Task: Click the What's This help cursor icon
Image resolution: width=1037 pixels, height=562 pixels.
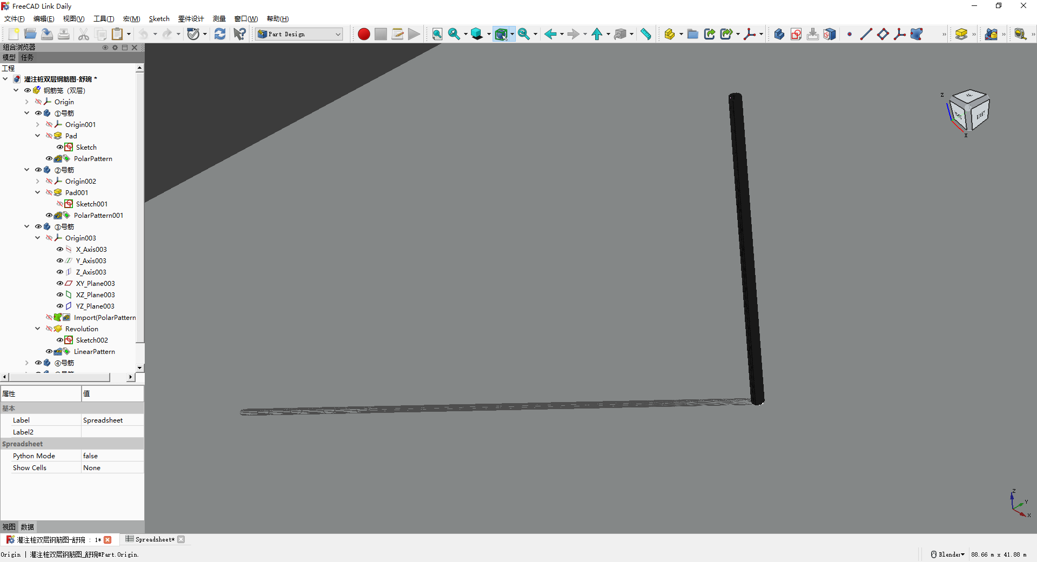Action: point(239,34)
